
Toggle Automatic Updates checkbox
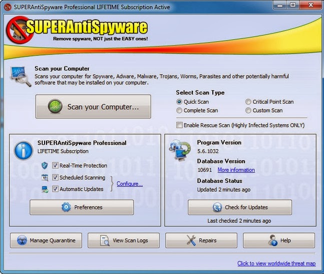pos(55,189)
